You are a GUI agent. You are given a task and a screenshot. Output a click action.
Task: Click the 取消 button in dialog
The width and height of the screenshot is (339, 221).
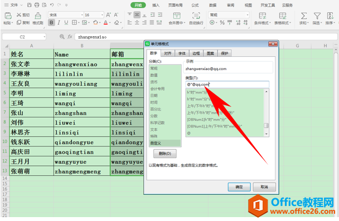[x=264, y=187]
